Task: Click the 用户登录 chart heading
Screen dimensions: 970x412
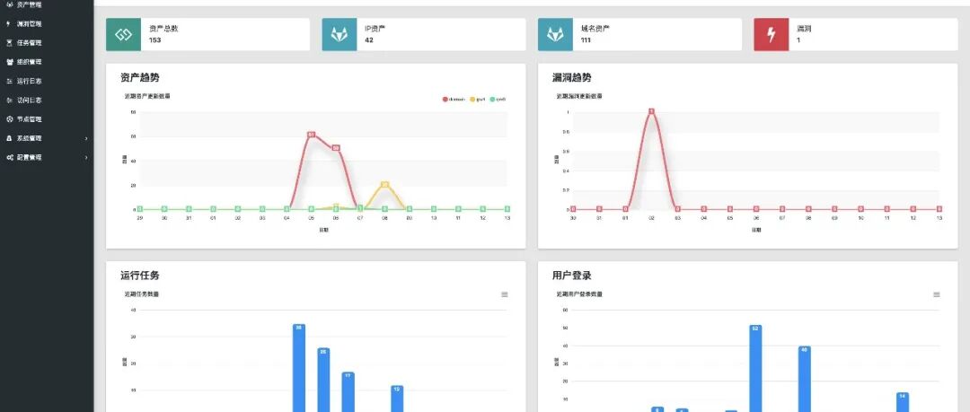Action: (x=571, y=276)
